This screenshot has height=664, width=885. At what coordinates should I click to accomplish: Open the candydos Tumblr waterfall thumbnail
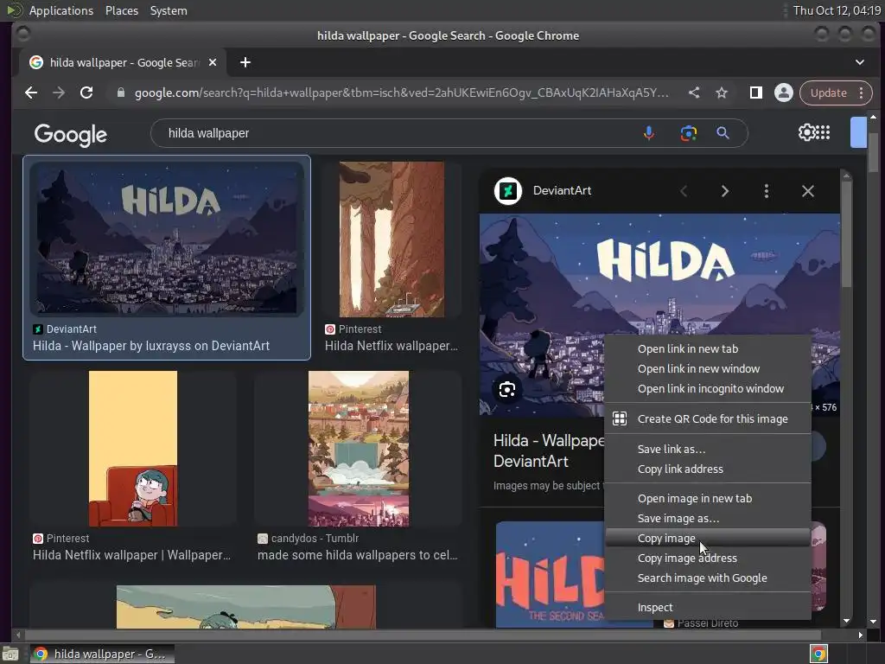pos(359,449)
